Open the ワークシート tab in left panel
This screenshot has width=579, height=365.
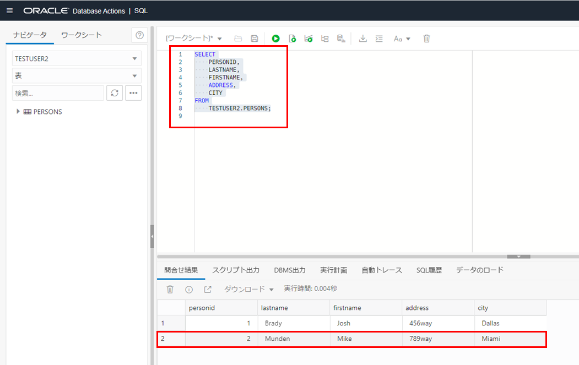pyautogui.click(x=82, y=35)
